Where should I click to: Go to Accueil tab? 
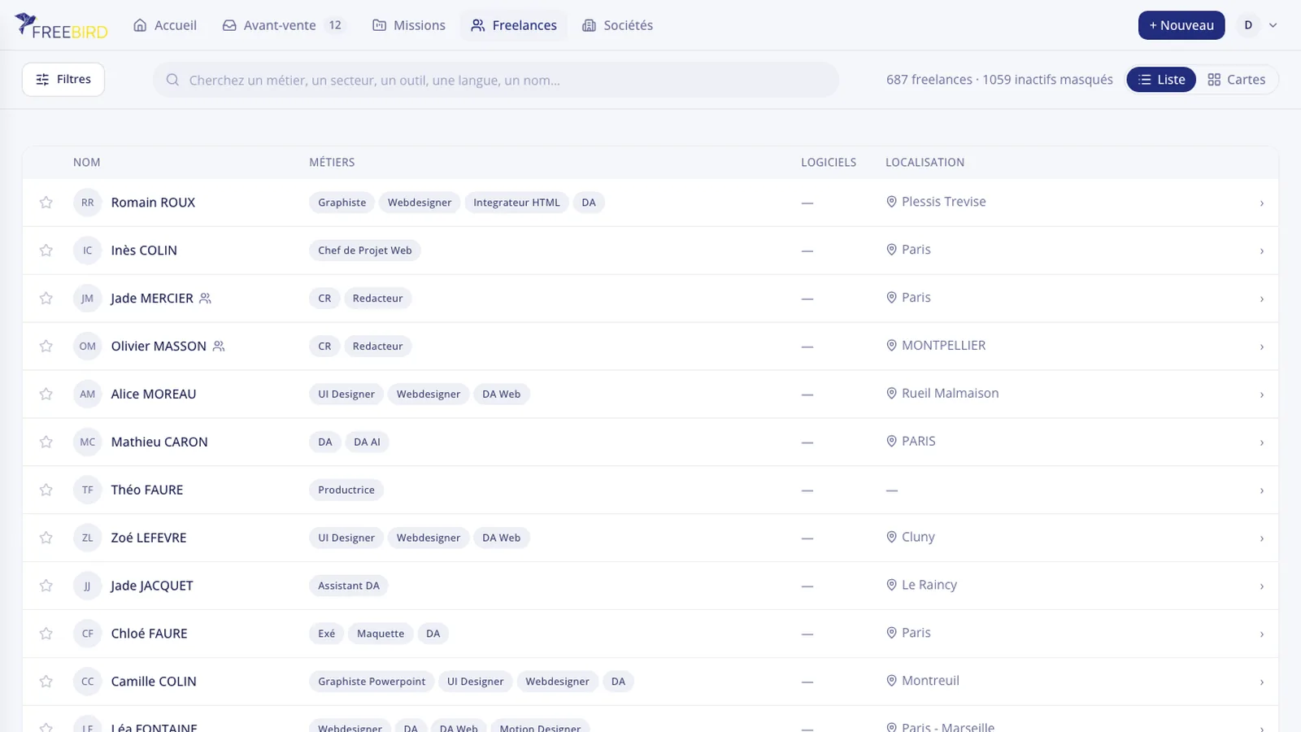tap(165, 25)
